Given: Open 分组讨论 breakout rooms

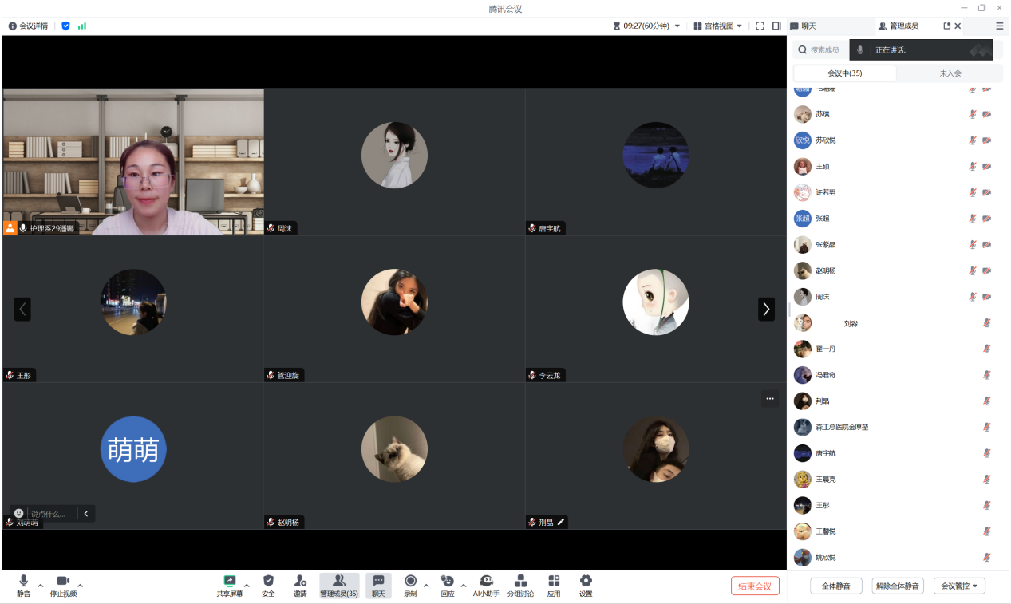Looking at the screenshot, I should [520, 585].
